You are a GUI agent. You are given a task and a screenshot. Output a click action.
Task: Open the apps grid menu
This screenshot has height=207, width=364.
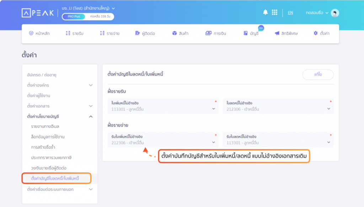tap(275, 12)
